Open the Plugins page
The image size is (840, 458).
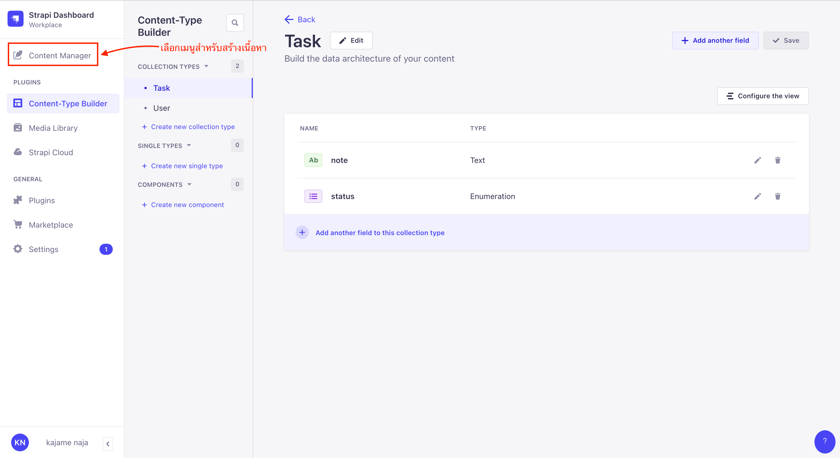point(34,200)
